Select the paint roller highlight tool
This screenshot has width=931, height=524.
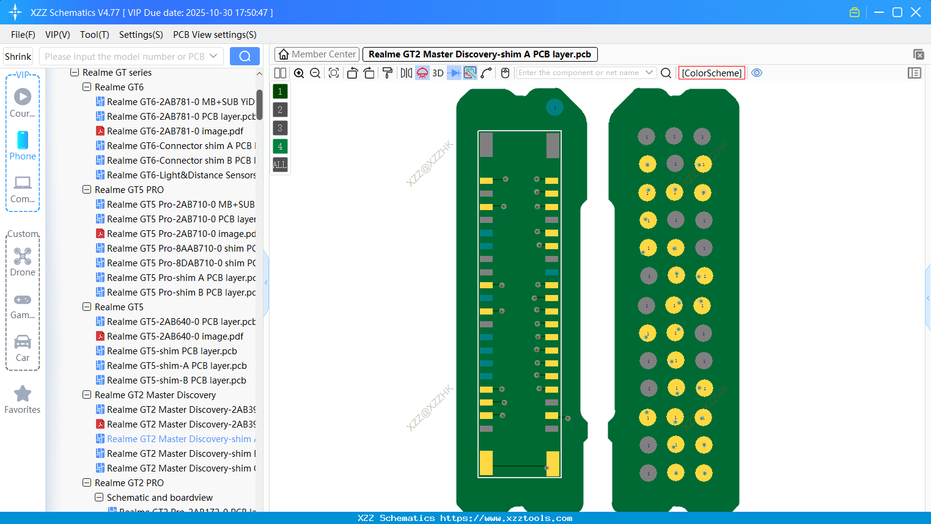[388, 73]
